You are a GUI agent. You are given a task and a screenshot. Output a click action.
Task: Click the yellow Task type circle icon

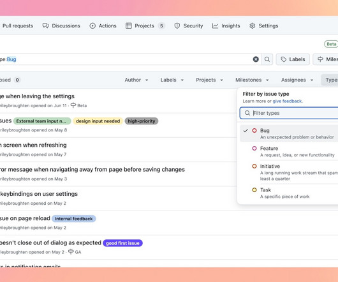[x=254, y=190]
